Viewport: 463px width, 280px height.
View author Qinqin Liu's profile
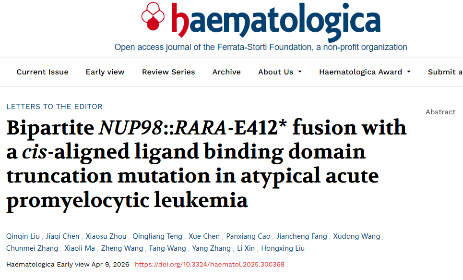coord(23,236)
